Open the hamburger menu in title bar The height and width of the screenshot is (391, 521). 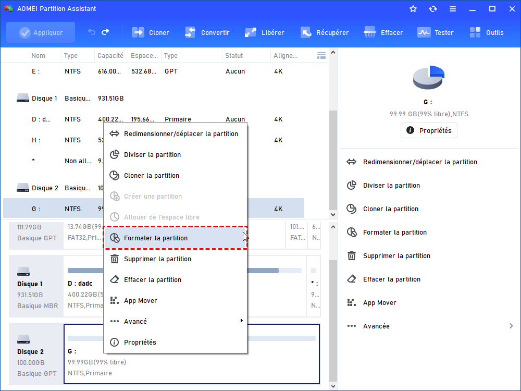453,9
